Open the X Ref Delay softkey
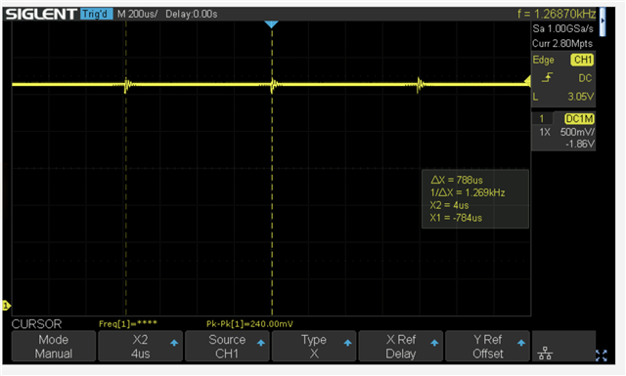The image size is (626, 376). 401,346
